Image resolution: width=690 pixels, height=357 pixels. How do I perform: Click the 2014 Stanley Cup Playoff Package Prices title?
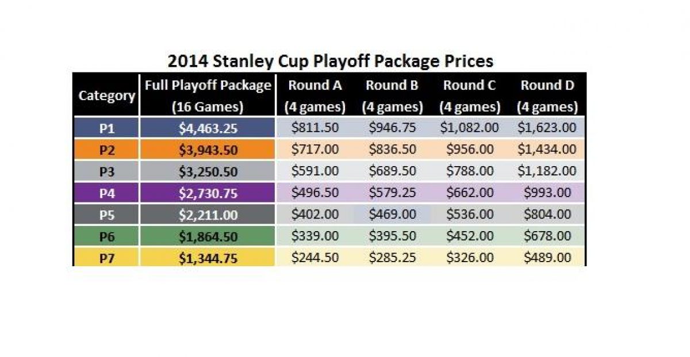(x=330, y=61)
